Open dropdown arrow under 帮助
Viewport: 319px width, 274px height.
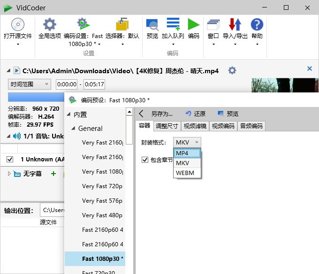[257, 44]
